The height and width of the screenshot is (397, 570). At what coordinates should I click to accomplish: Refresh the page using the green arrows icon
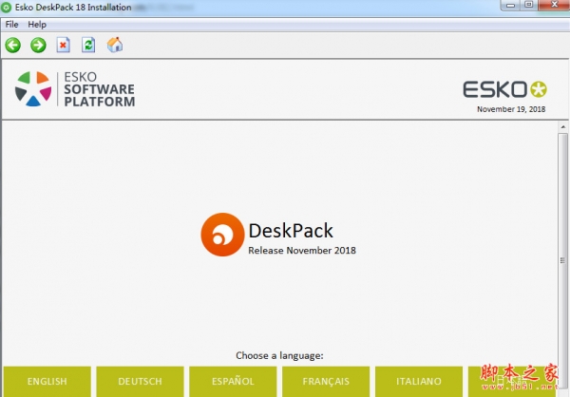pyautogui.click(x=88, y=45)
